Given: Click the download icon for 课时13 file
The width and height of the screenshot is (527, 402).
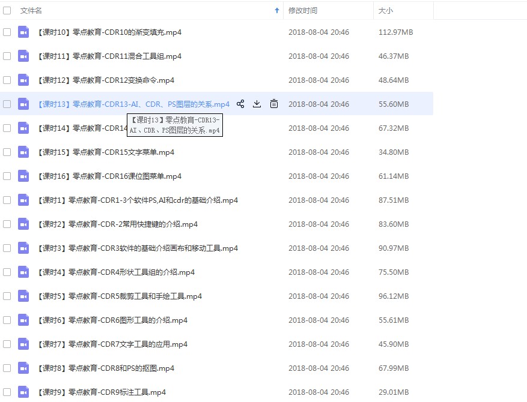Looking at the screenshot, I should tap(257, 104).
